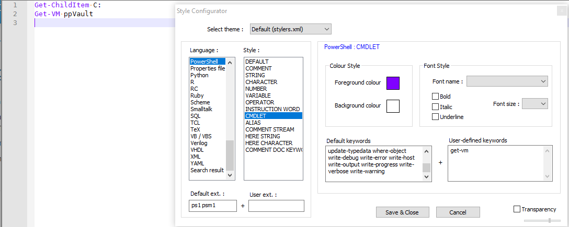569x227 pixels.
Task: Click the Cancel button
Action: [x=458, y=212]
